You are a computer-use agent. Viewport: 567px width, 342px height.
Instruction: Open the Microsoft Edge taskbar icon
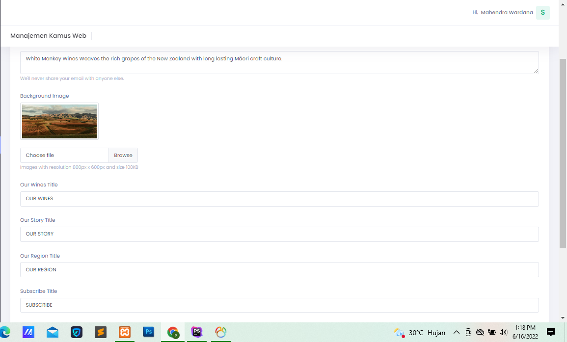point(4,332)
